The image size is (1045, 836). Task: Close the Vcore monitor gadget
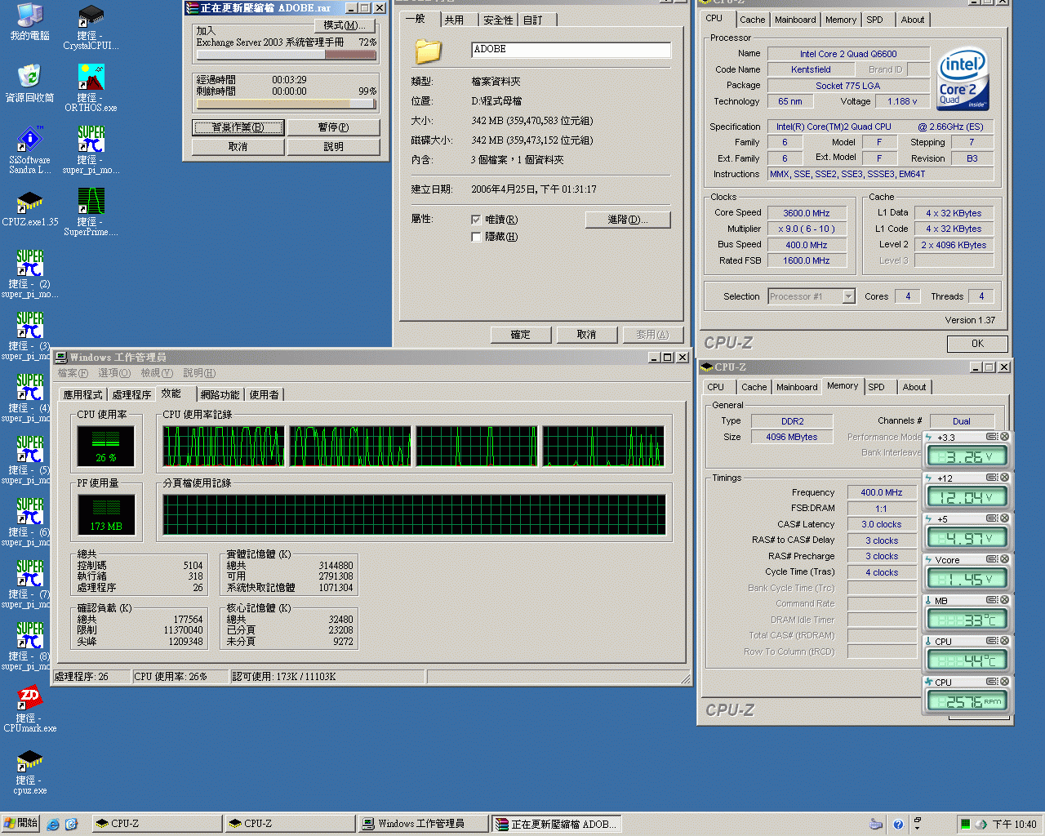[1005, 559]
